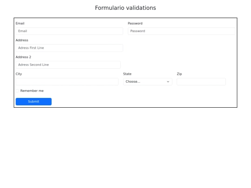The width and height of the screenshot is (251, 188).
Task: Click the 'Address 2' label
Action: coord(23,57)
